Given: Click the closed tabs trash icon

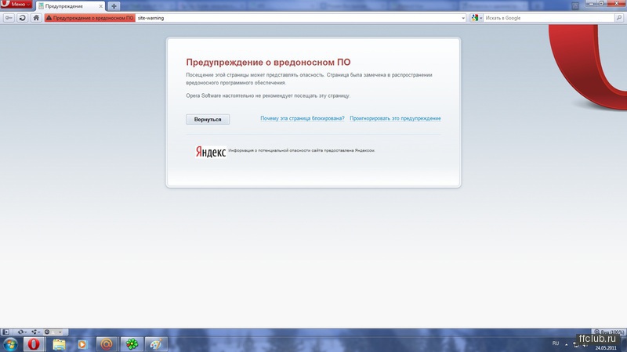Looking at the screenshot, I should click(x=575, y=6).
